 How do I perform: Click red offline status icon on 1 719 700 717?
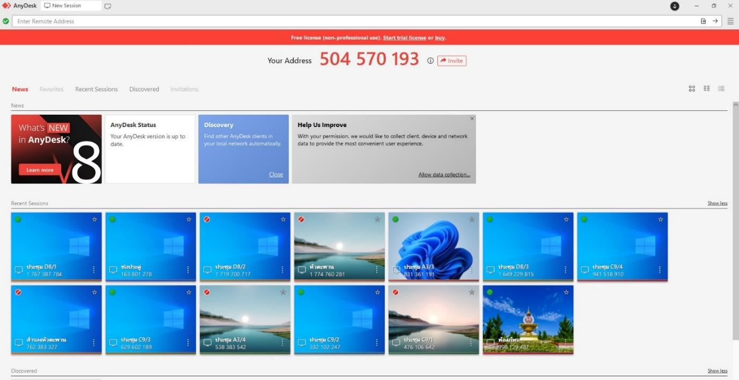pyautogui.click(x=207, y=219)
